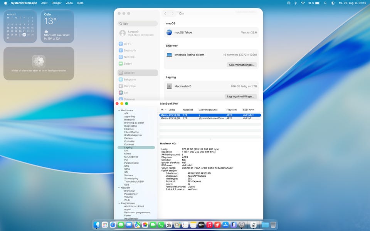The height and width of the screenshot is (231, 370).
Task: Open the Downloads folder in the Dock
Action: coord(265,224)
